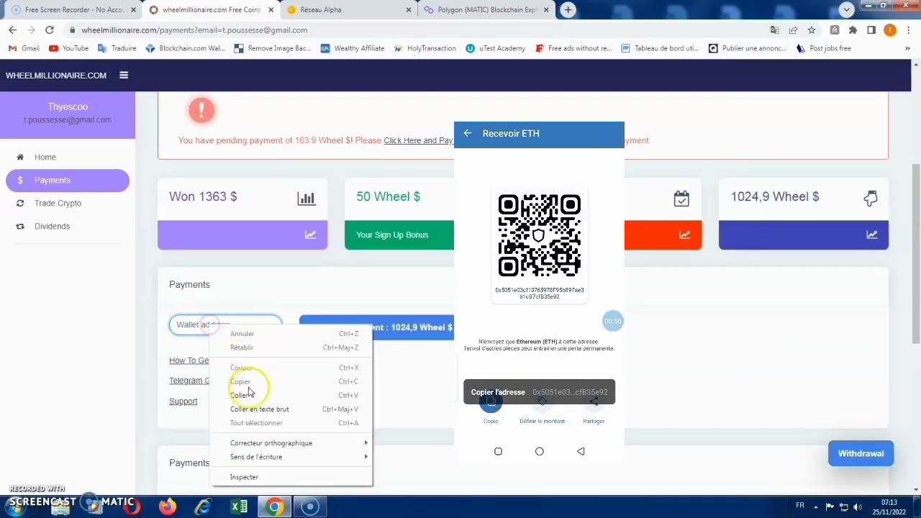
Task: Click the Chrome taskbar icon
Action: [274, 506]
